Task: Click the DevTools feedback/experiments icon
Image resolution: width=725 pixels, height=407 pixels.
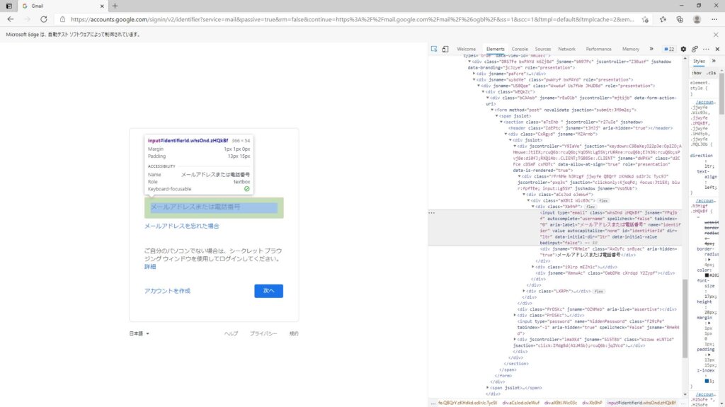Action: click(695, 49)
